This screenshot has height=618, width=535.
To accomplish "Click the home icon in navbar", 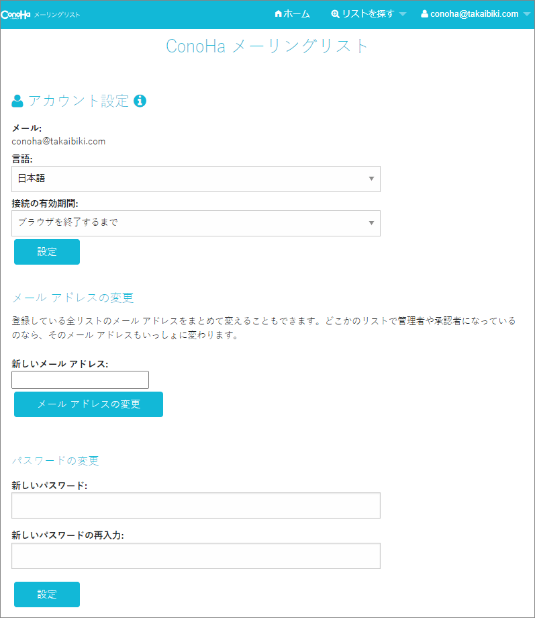I will tap(278, 14).
